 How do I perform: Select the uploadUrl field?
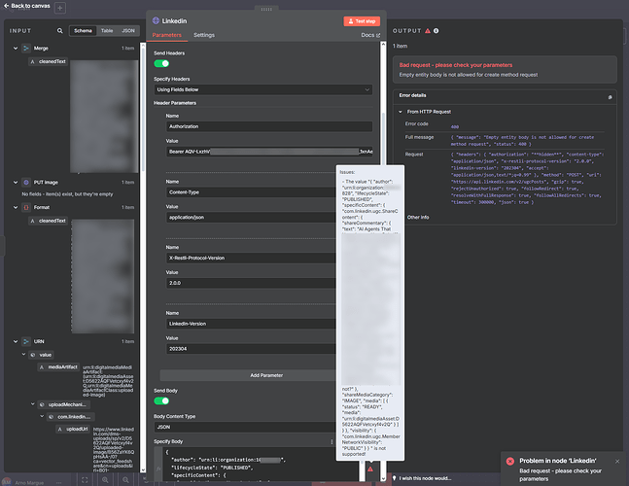[73, 429]
